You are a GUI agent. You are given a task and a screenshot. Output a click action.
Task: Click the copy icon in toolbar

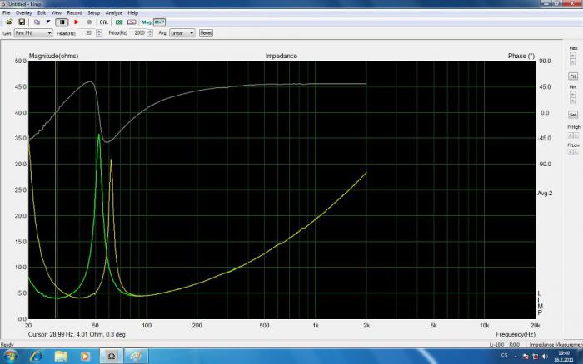pos(37,22)
